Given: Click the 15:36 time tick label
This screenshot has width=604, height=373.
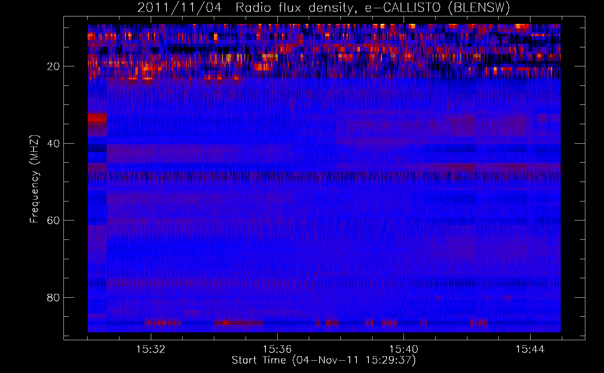Looking at the screenshot, I should pos(277,350).
